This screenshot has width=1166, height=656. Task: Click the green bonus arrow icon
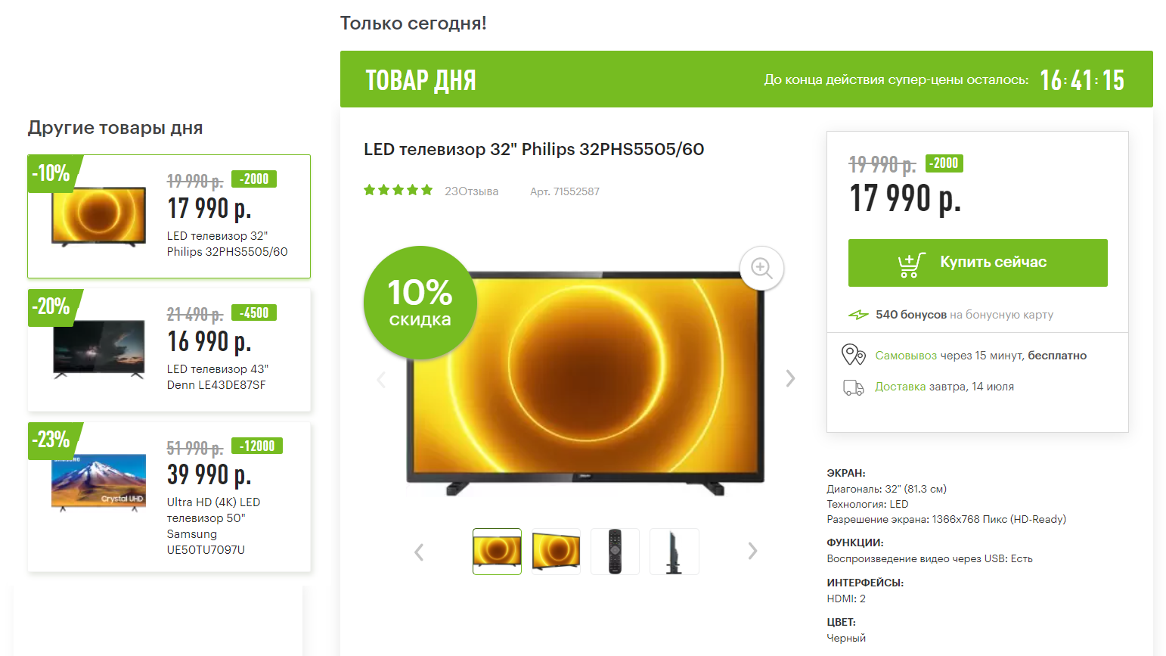858,315
